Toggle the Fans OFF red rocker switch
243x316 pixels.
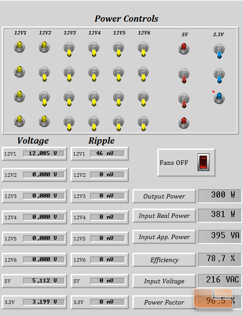pyautogui.click(x=203, y=162)
